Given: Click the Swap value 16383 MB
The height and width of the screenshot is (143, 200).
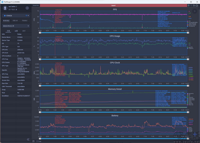Looking at the screenshot, I should [x=21, y=90].
